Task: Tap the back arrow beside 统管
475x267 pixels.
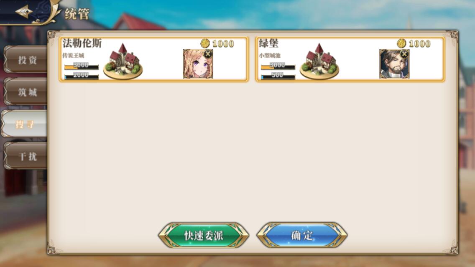Action: click(x=24, y=12)
